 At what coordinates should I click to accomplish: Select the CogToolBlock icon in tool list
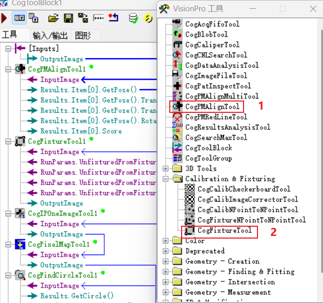coord(177,148)
